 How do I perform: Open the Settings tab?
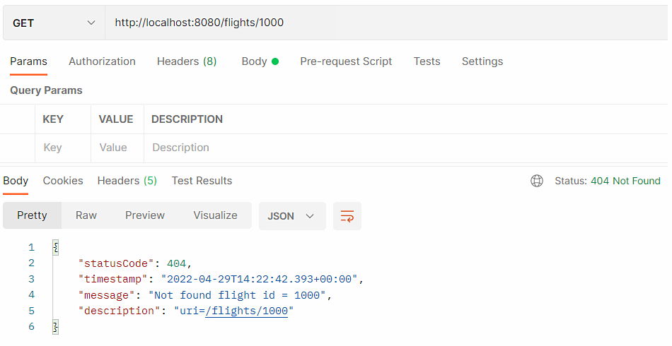[482, 61]
